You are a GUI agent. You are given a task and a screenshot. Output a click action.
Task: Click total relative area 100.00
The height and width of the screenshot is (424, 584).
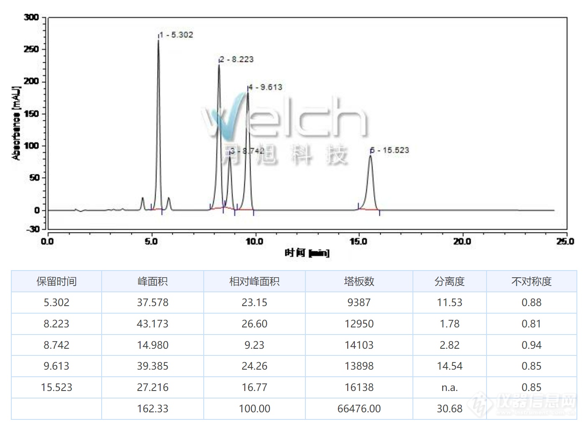pos(254,409)
